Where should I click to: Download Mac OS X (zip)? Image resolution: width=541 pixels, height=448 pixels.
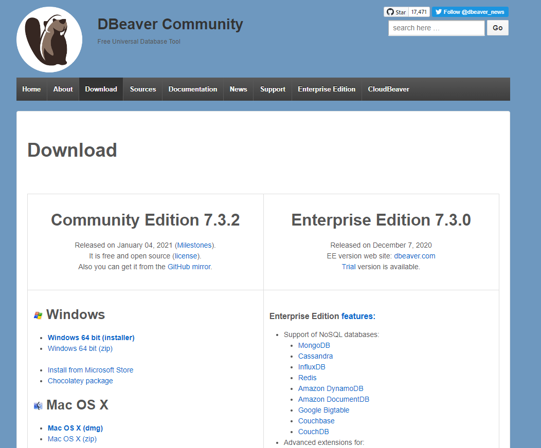point(72,439)
